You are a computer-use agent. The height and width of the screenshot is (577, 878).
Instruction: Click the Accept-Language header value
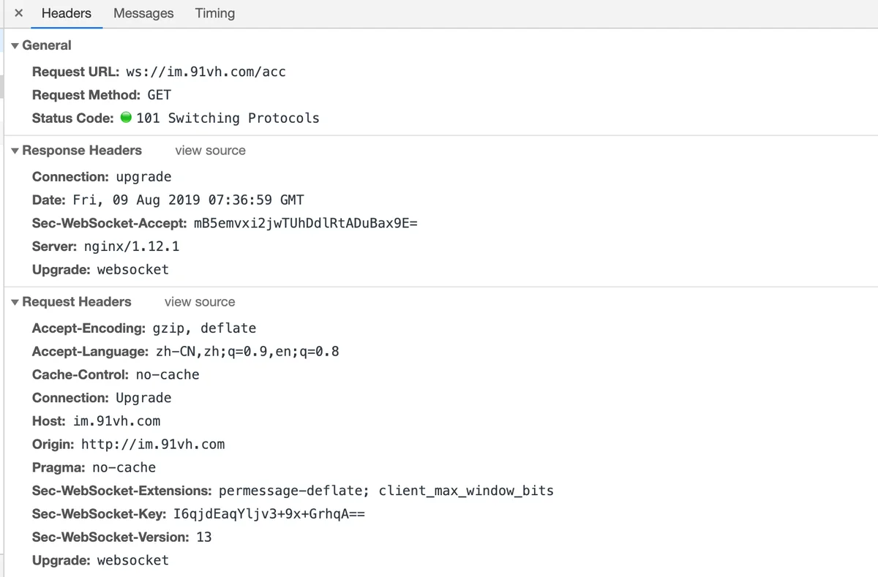(x=247, y=351)
